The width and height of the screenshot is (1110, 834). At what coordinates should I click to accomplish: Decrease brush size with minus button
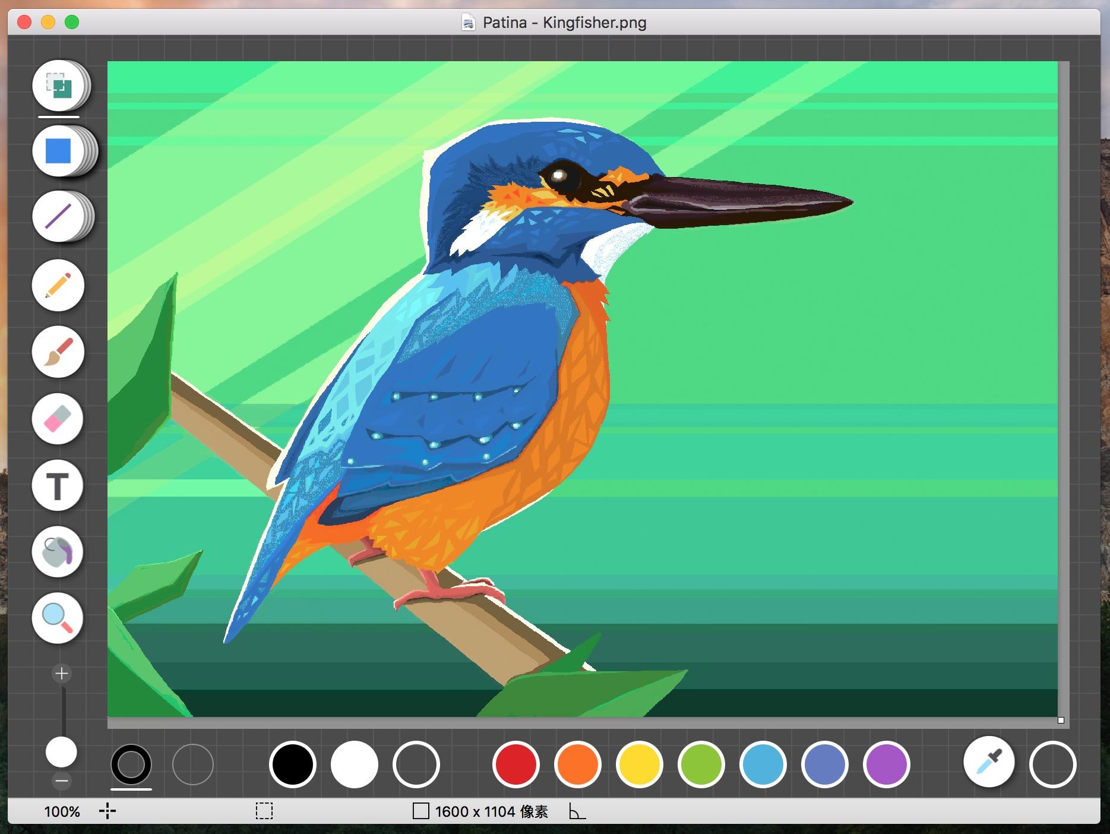pyautogui.click(x=62, y=781)
